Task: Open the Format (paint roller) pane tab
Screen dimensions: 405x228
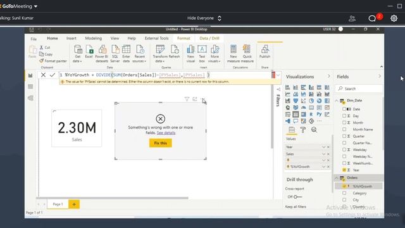Action: click(303, 130)
